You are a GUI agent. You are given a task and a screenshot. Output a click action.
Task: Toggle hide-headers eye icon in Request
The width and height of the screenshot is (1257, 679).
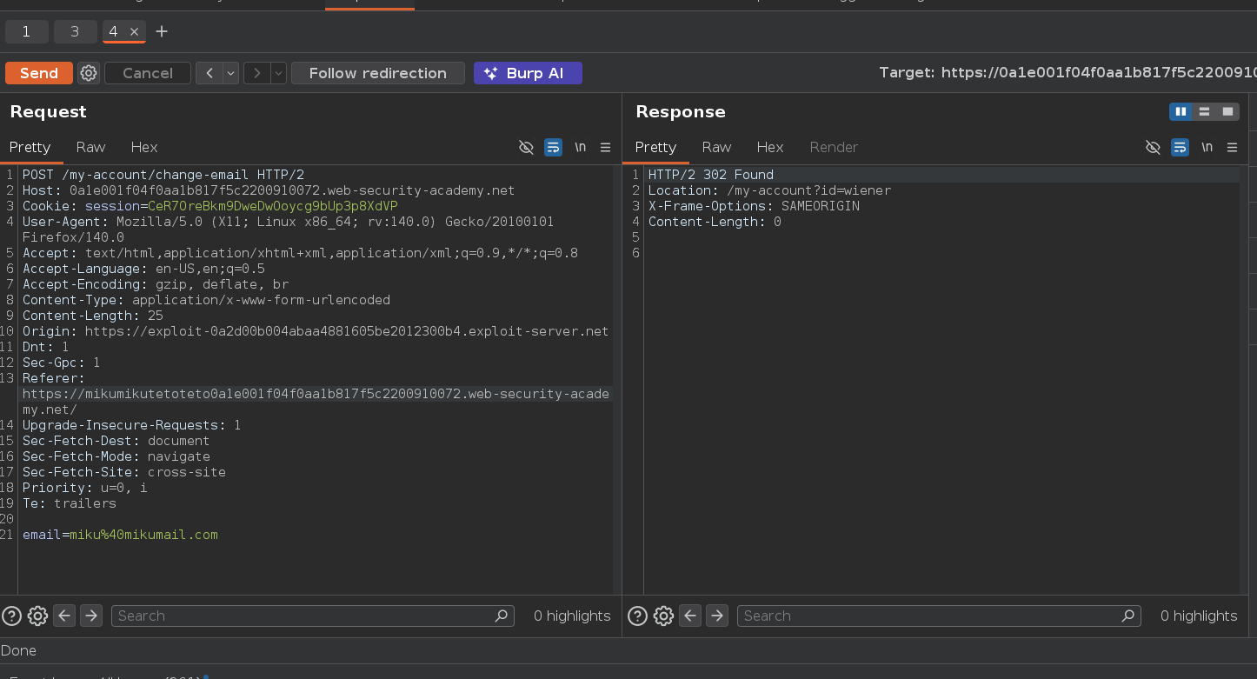point(526,147)
